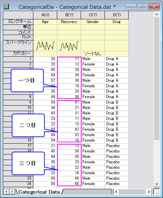The width and height of the screenshot is (163, 198).
Task: Click the Recovery column sparkline thumbnail
Action: (69, 46)
